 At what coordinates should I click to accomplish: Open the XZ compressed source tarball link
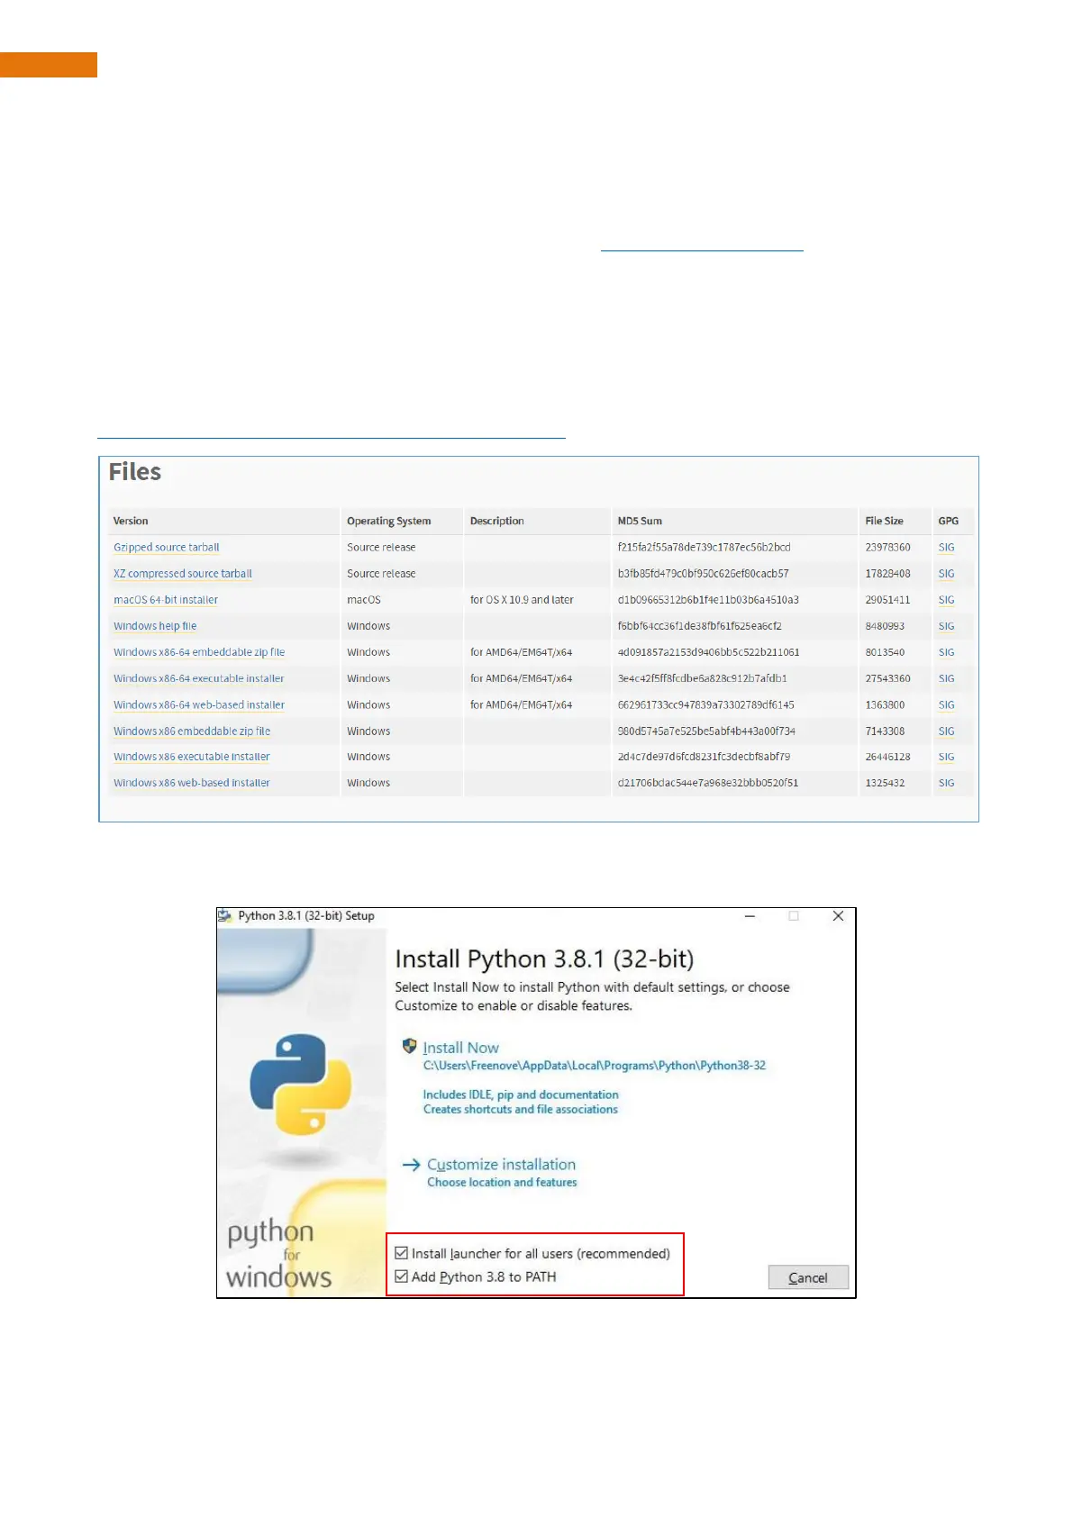183,573
